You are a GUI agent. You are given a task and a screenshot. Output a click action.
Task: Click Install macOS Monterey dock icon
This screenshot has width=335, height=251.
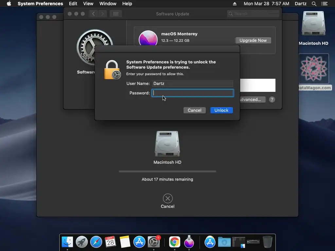[x=189, y=242]
